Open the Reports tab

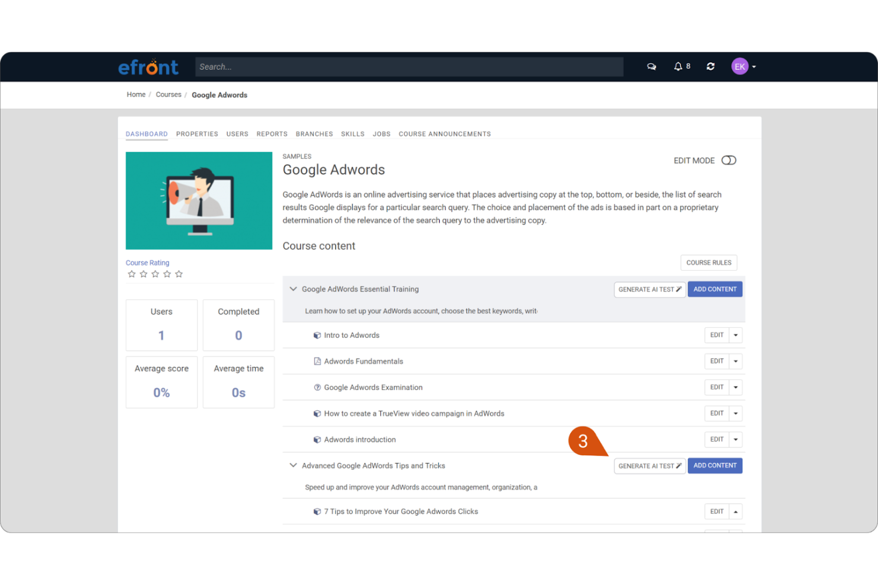pos(272,134)
